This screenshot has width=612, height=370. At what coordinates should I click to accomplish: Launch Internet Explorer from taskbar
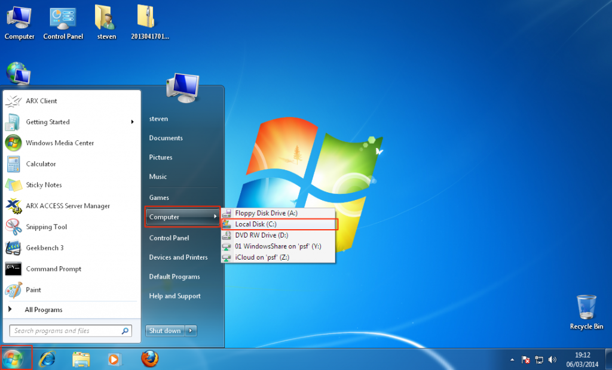(47, 359)
